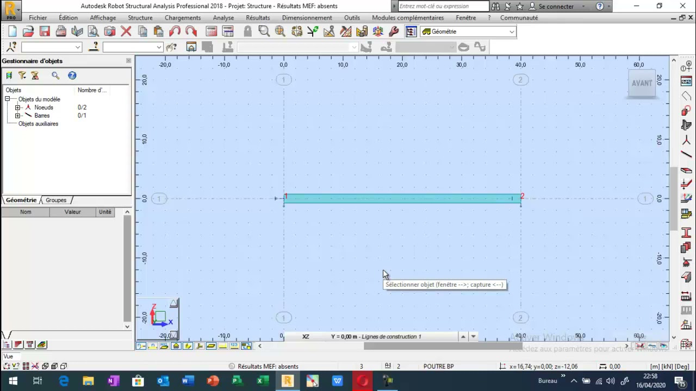Open Fichier menu

[38, 17]
